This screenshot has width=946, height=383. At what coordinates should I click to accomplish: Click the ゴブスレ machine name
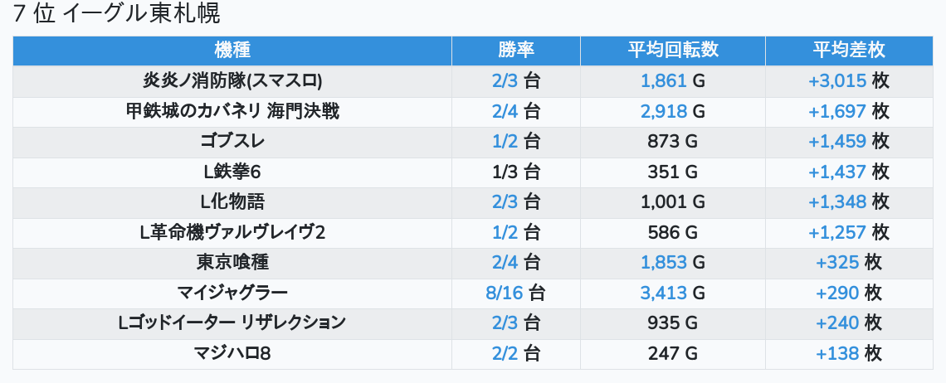tap(232, 141)
